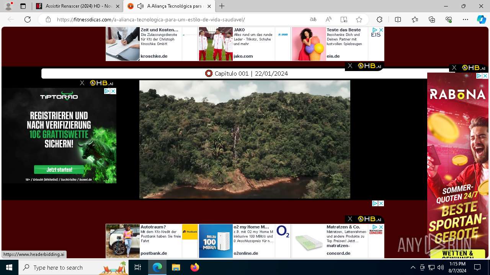
Task: Show hidden system tray icons
Action: (x=413, y=267)
